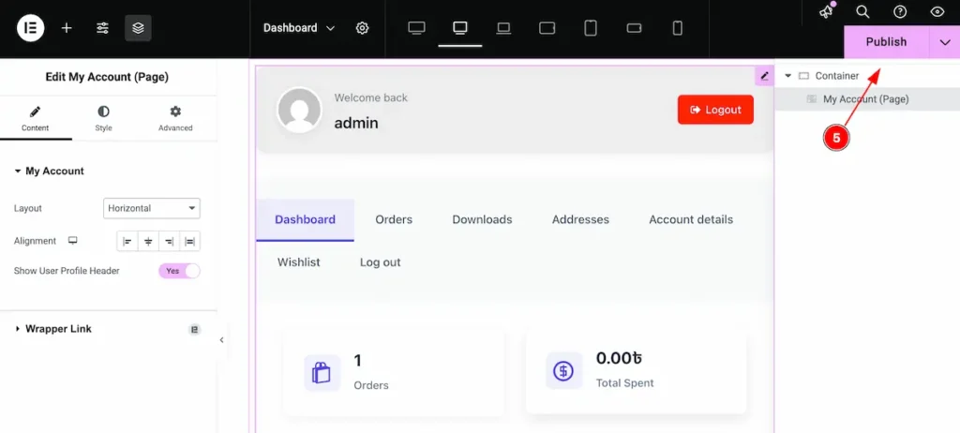960x433 pixels.
Task: Collapse the Container tree item
Action: click(787, 76)
